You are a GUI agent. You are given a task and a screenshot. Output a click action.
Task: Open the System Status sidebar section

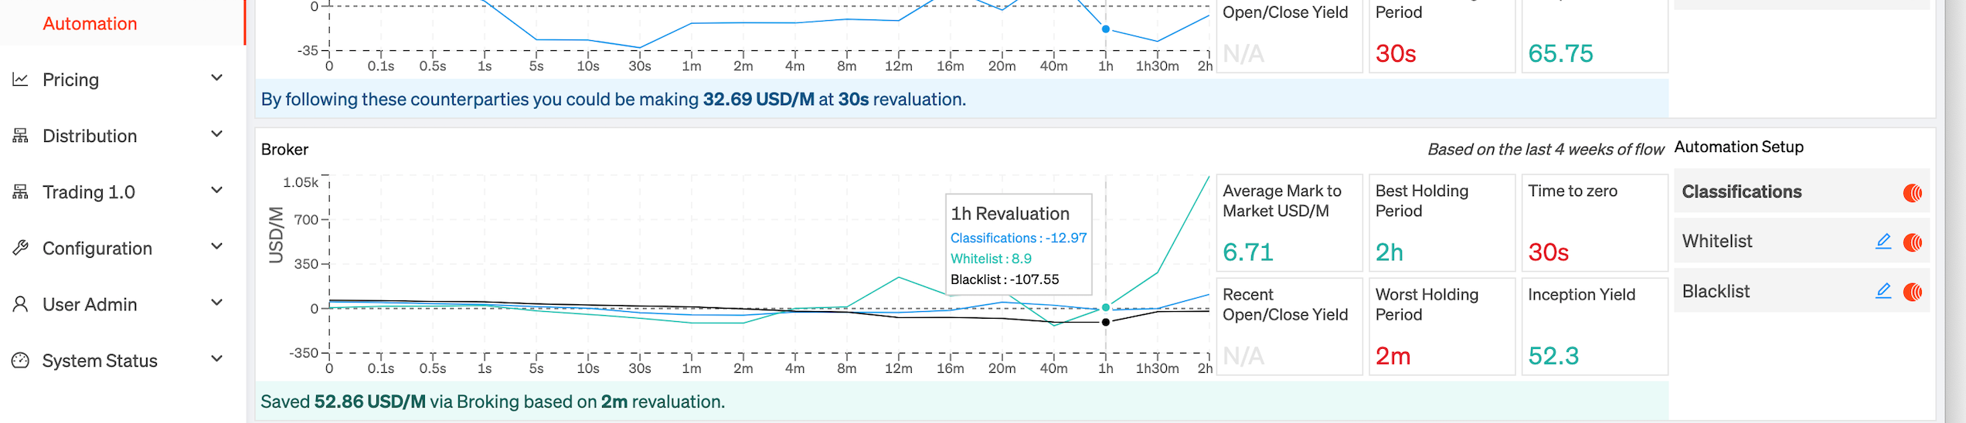tap(122, 360)
